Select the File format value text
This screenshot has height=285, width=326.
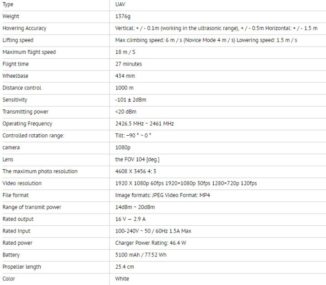[163, 195]
